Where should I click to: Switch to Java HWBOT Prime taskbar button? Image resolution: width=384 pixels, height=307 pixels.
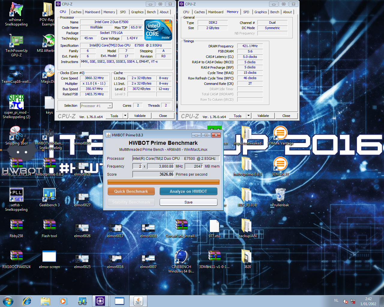(138, 301)
